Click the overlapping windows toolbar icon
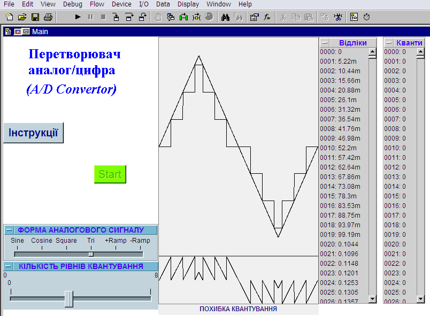The image size is (430, 316). coord(171,17)
